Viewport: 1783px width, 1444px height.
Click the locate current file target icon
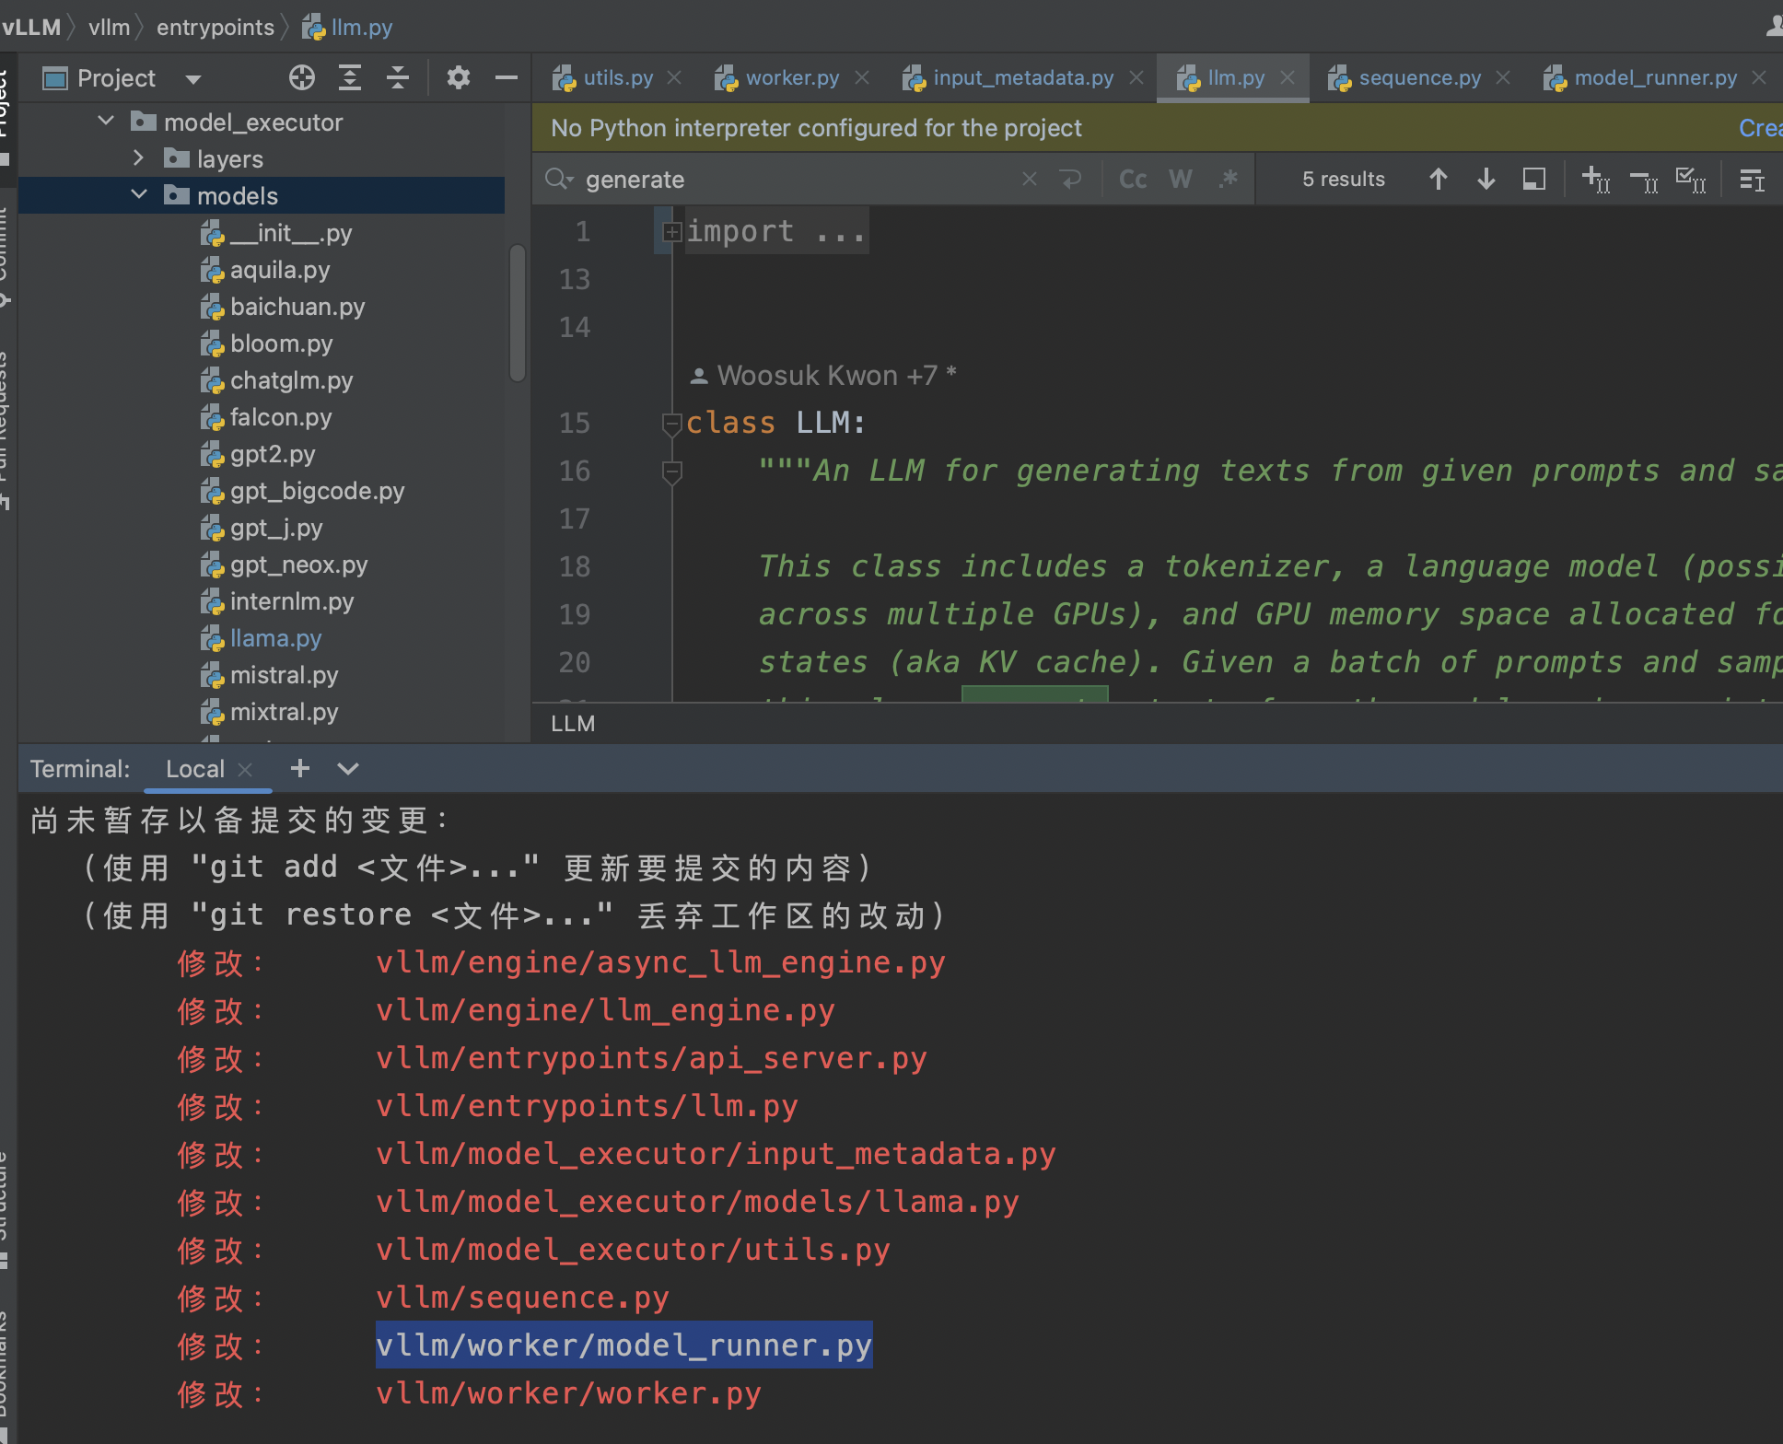[301, 78]
